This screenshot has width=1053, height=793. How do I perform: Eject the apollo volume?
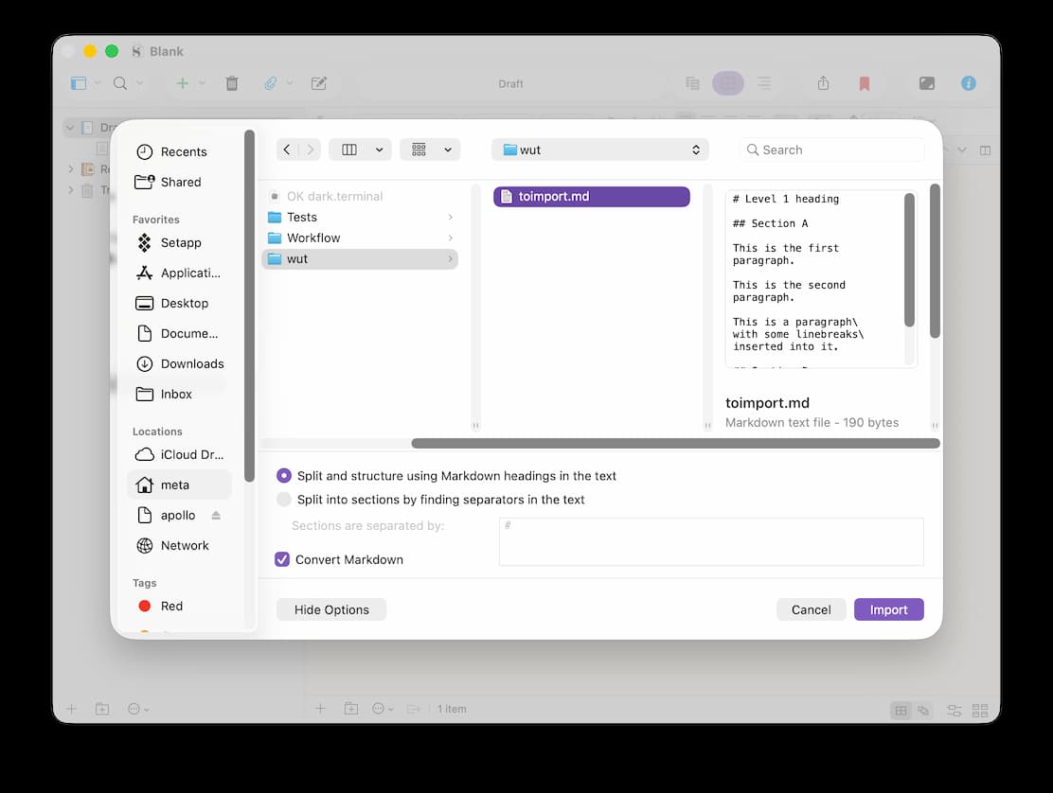click(x=216, y=516)
